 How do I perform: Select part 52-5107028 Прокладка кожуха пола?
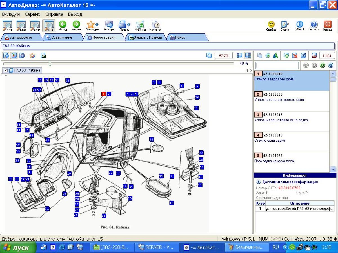coord(292,162)
